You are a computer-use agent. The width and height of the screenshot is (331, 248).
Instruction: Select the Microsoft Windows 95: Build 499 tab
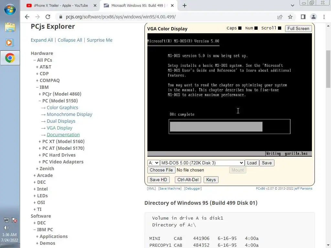coord(138,6)
